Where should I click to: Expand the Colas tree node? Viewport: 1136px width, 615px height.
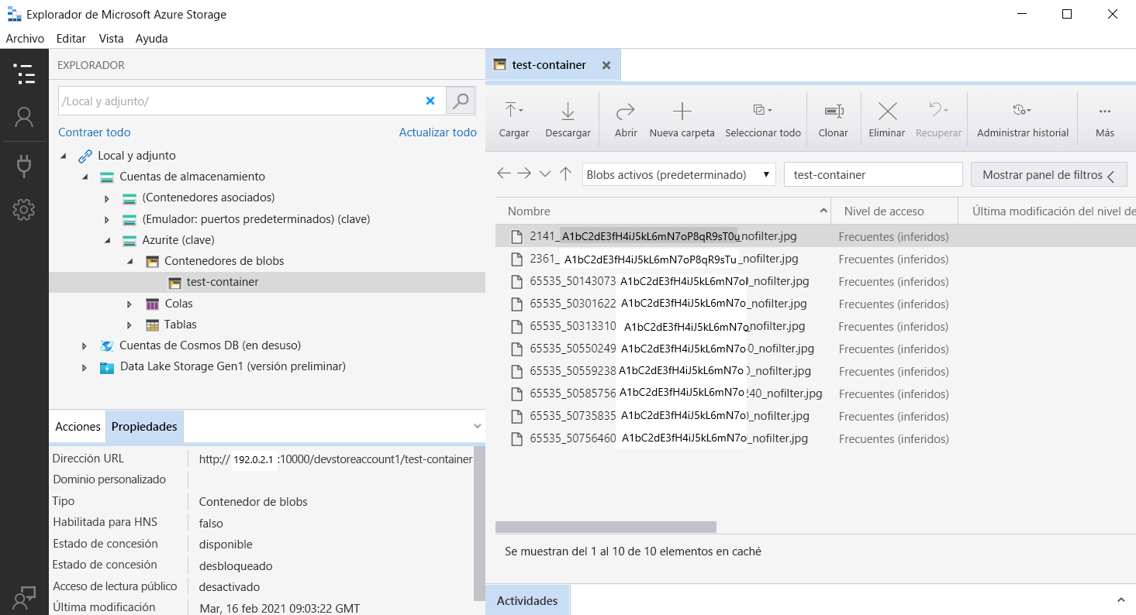click(129, 304)
